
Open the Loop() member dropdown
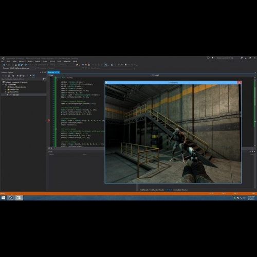203,75
